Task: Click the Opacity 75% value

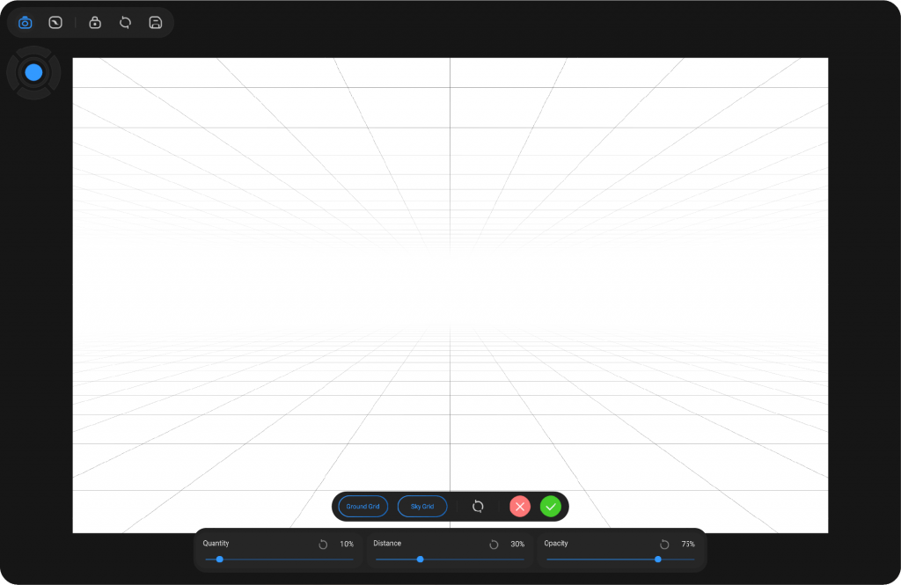Action: pos(687,545)
